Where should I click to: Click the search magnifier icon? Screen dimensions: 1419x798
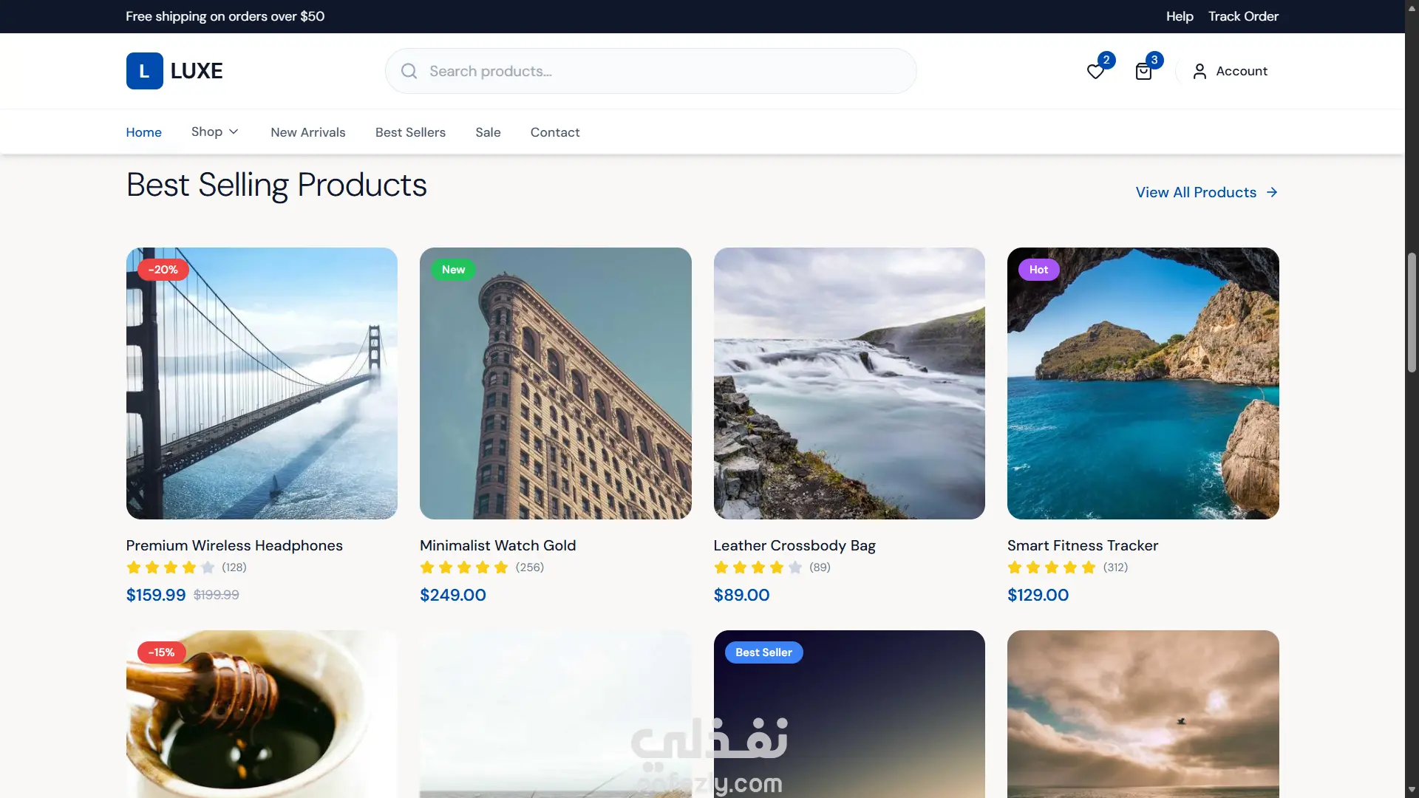409,71
